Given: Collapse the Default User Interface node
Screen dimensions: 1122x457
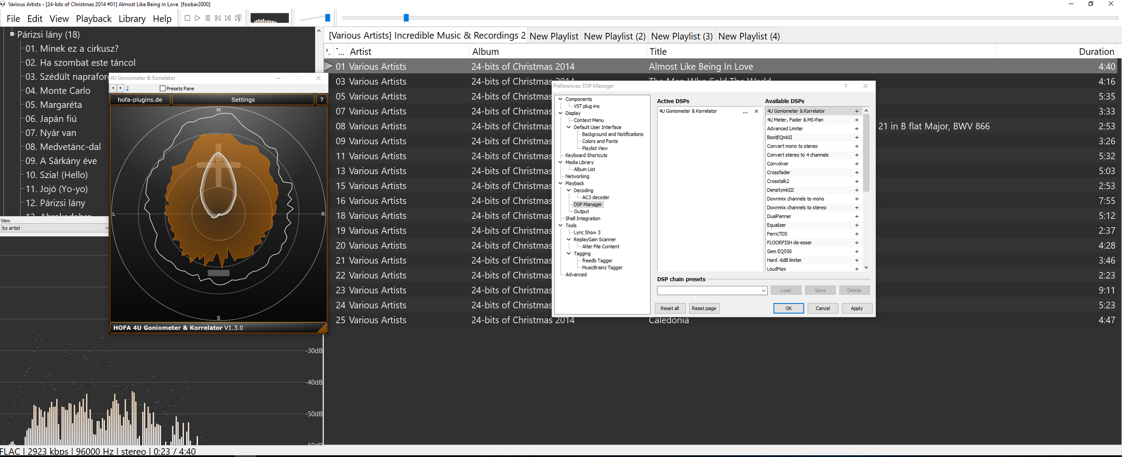Looking at the screenshot, I should [x=569, y=127].
